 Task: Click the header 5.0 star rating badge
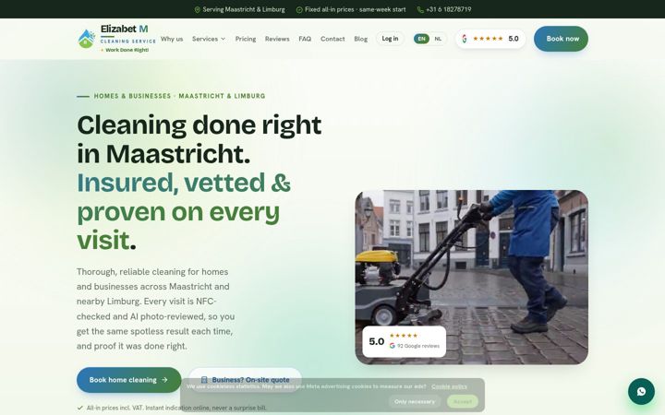click(x=490, y=39)
